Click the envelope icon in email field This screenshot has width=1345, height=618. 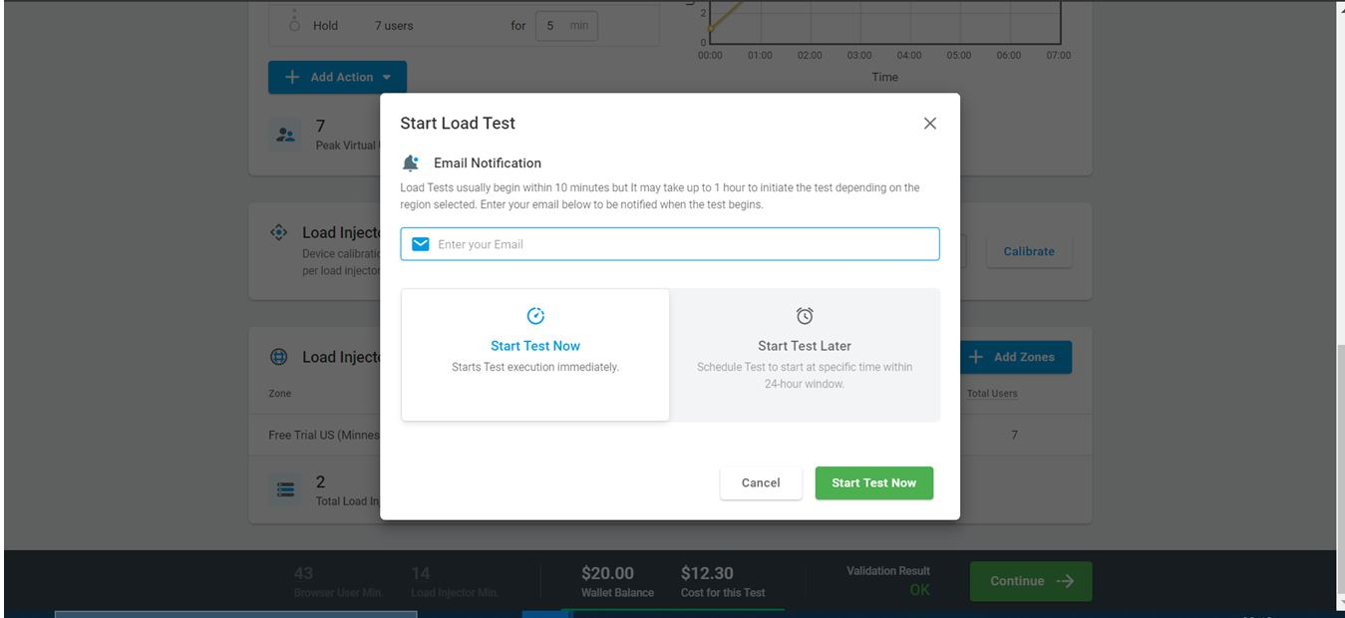pos(421,244)
